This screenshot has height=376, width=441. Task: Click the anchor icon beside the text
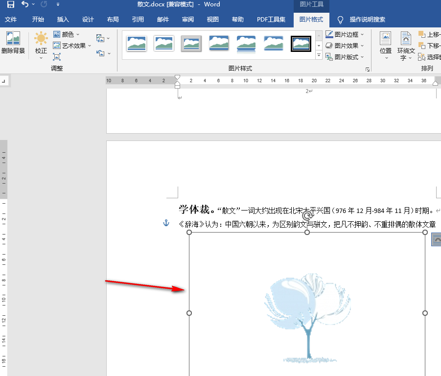(166, 224)
